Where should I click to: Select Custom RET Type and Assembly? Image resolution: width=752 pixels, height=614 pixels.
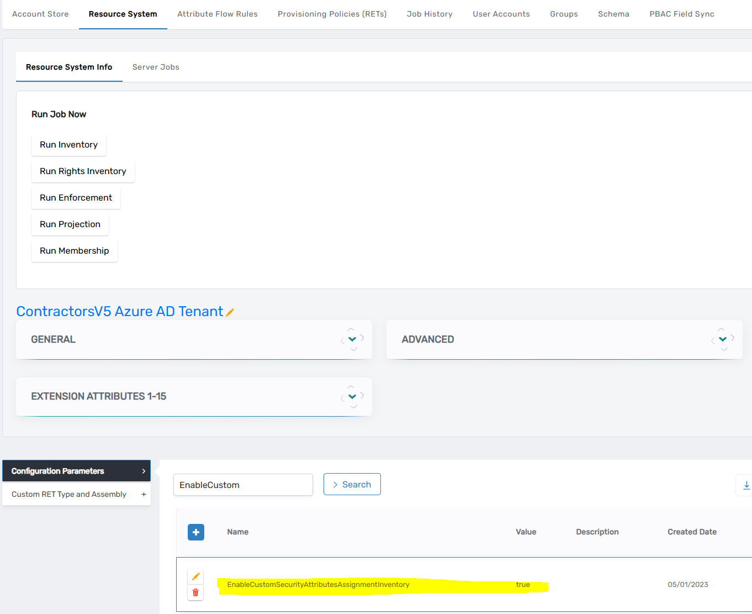pyautogui.click(x=68, y=494)
